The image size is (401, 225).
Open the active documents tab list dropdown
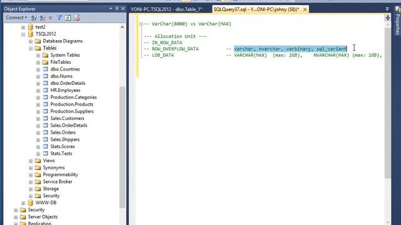click(x=387, y=9)
